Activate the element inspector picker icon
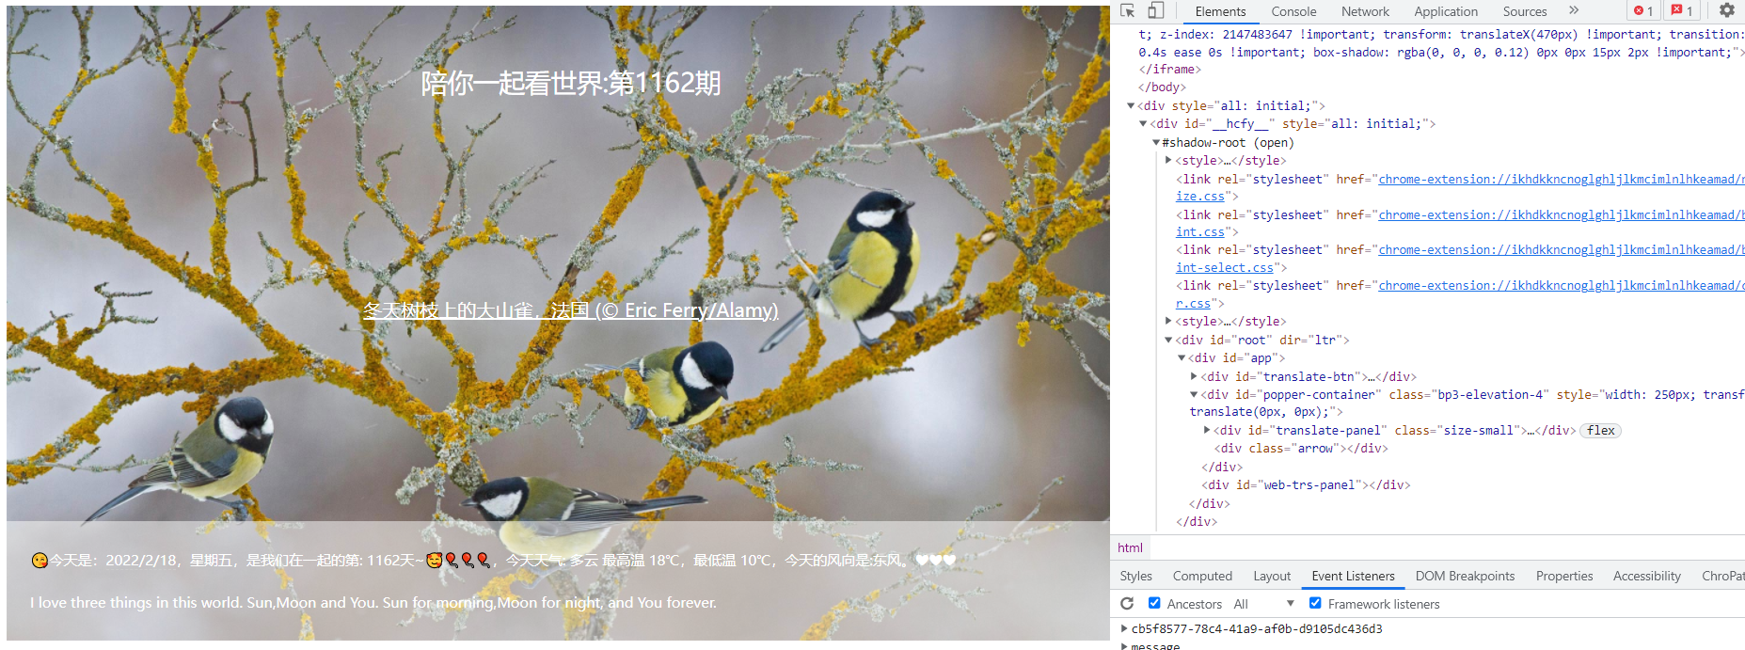 1128,10
